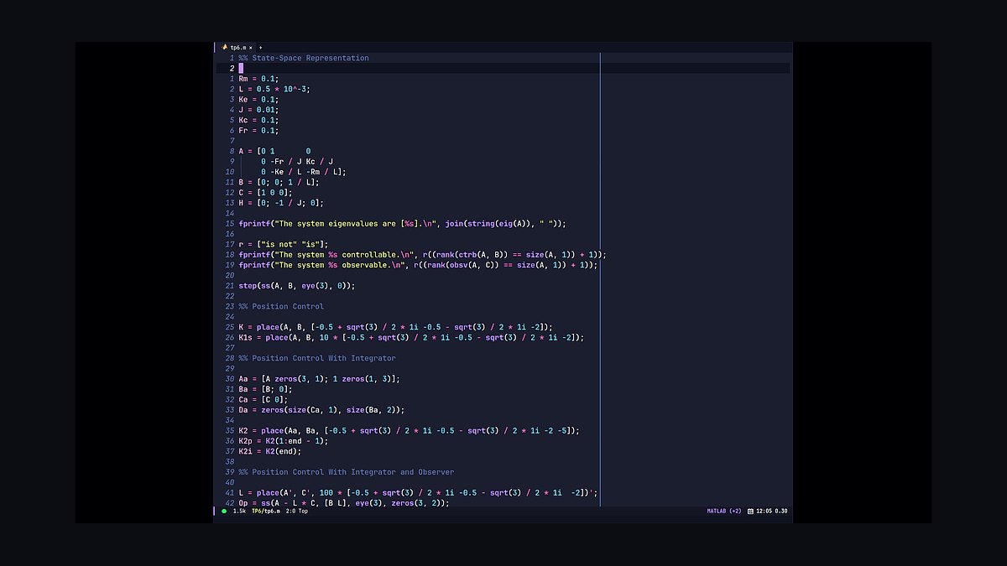Click the block cursor on line 2
Viewport: 1007px width, 566px height.
click(241, 68)
